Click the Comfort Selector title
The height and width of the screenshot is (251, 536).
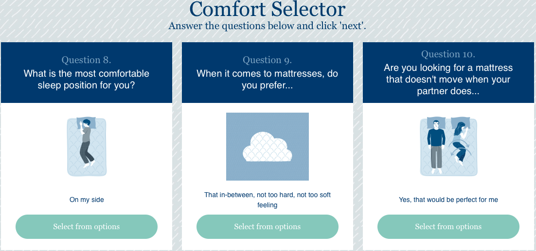268,9
